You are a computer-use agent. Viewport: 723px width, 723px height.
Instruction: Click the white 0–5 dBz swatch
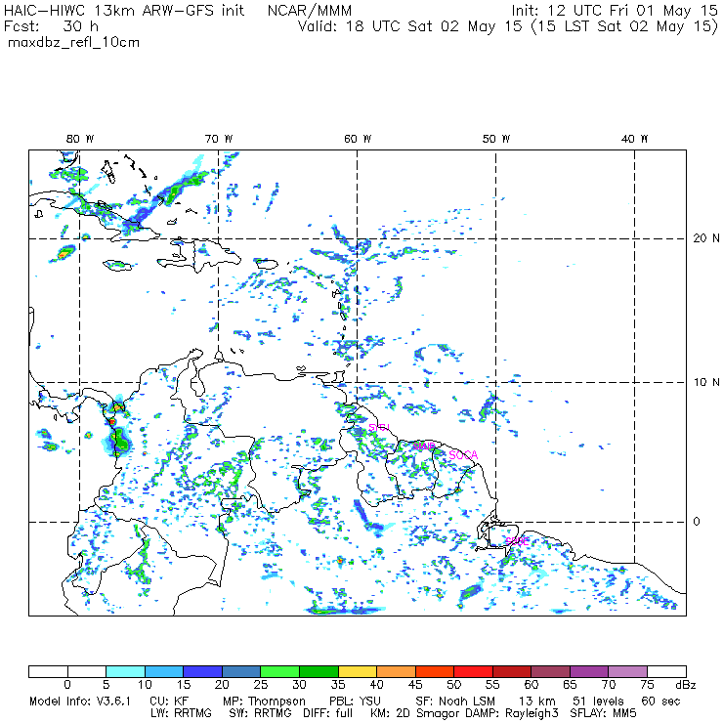click(87, 671)
